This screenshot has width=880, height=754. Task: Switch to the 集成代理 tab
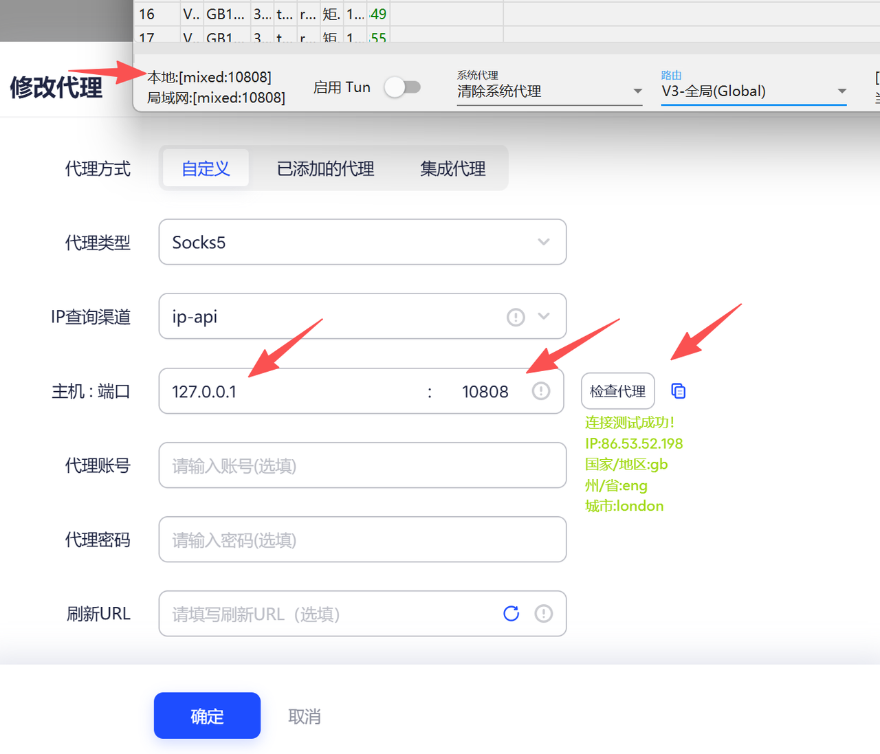point(452,168)
